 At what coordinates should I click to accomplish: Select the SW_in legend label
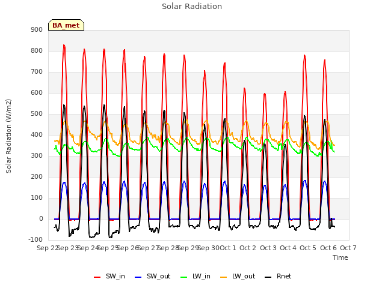115,276
